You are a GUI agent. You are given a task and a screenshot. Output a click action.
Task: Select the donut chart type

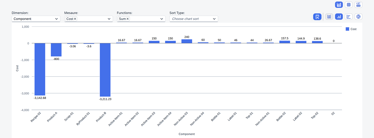pos(358,17)
